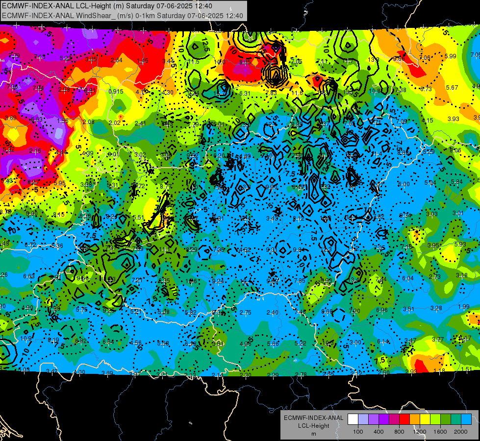Click the teal green legend swatch
The image size is (480, 441).
[x=456, y=419]
